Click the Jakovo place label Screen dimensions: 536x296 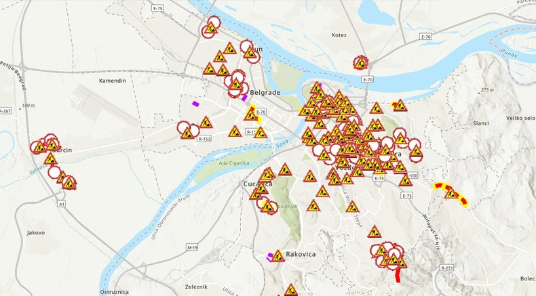coord(36,233)
